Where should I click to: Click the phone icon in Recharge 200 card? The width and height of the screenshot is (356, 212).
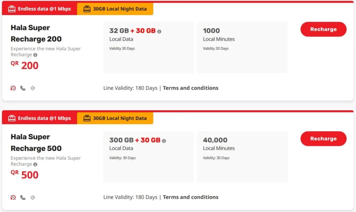tap(23, 88)
